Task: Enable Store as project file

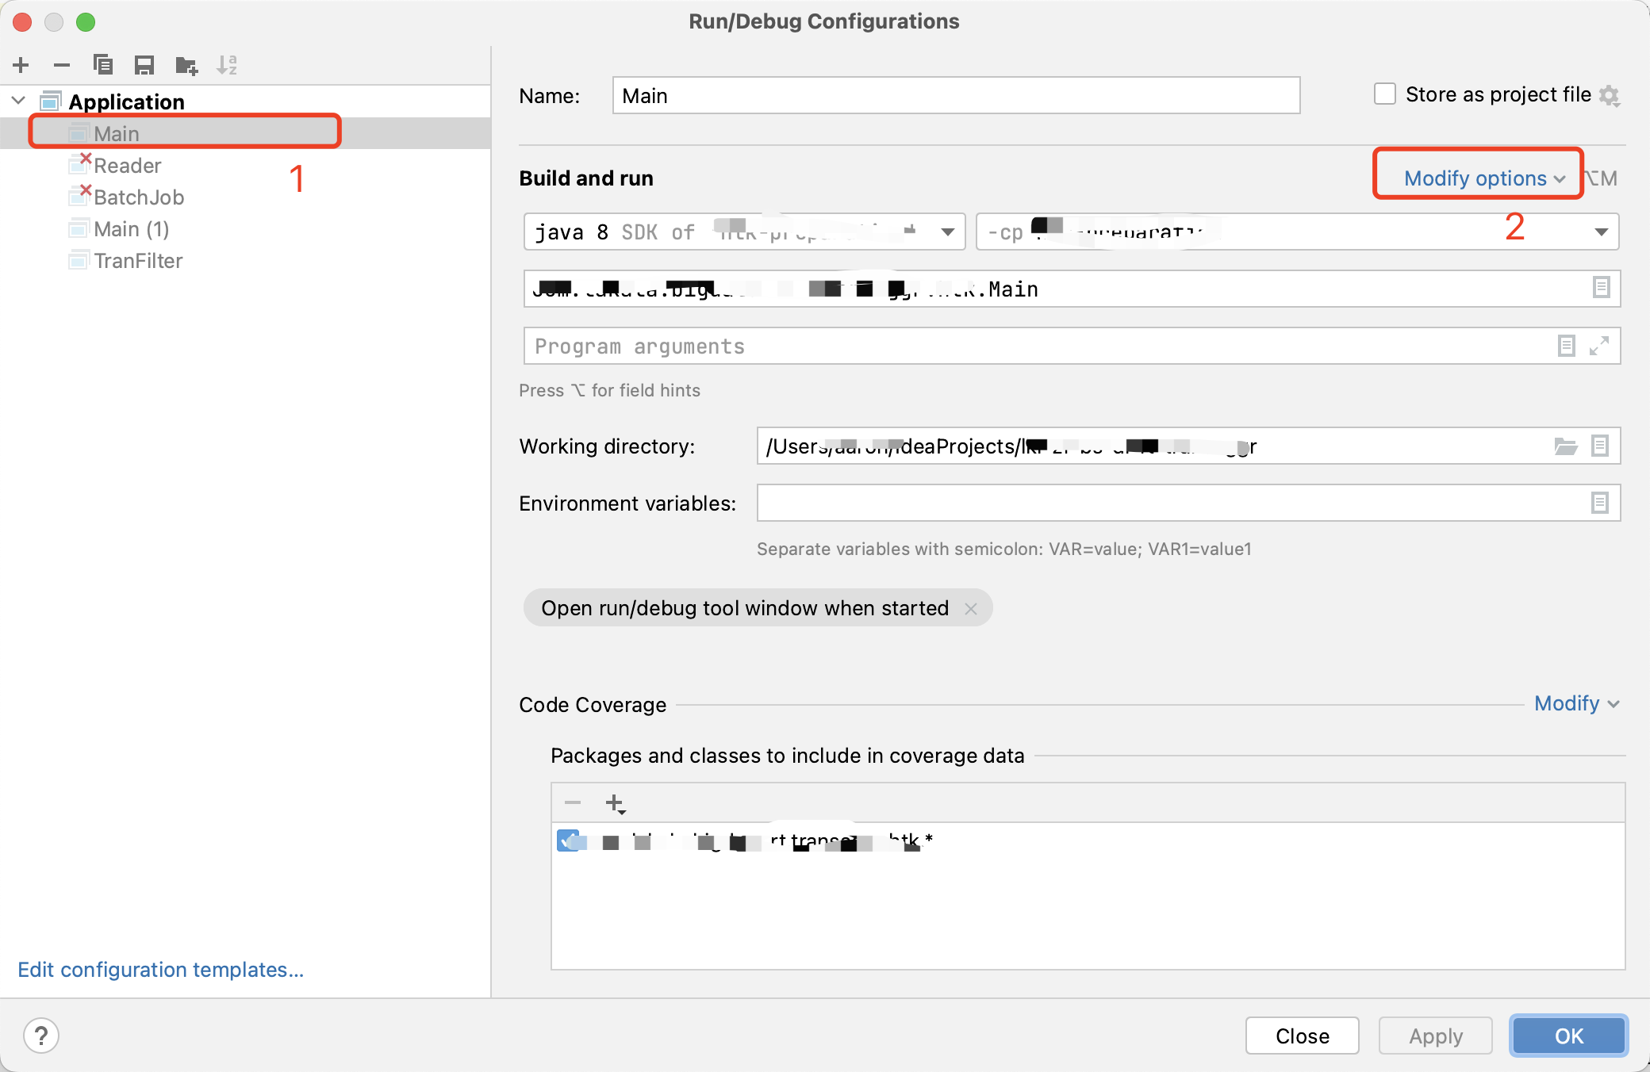Action: tap(1385, 94)
